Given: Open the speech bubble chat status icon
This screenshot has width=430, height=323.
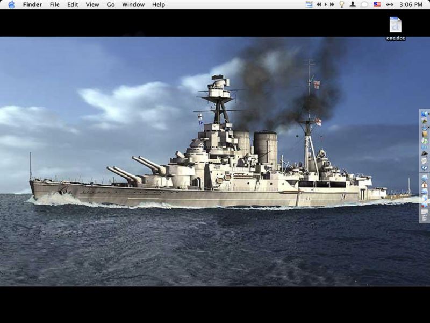Looking at the screenshot, I should point(364,4).
